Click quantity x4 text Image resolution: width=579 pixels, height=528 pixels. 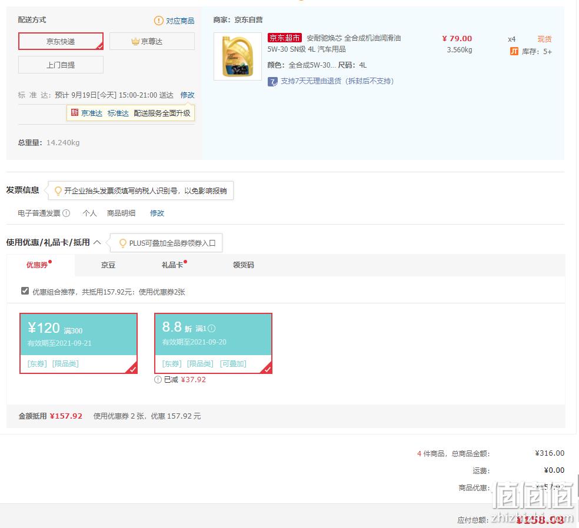[x=512, y=39]
